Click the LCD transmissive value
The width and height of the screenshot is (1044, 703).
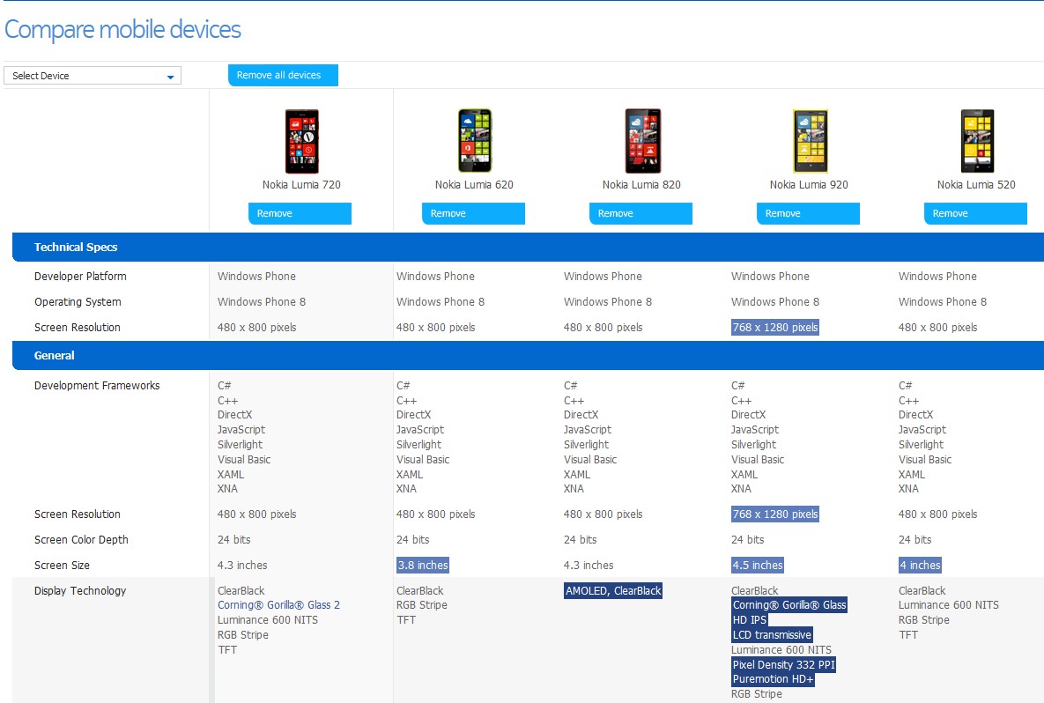772,635
